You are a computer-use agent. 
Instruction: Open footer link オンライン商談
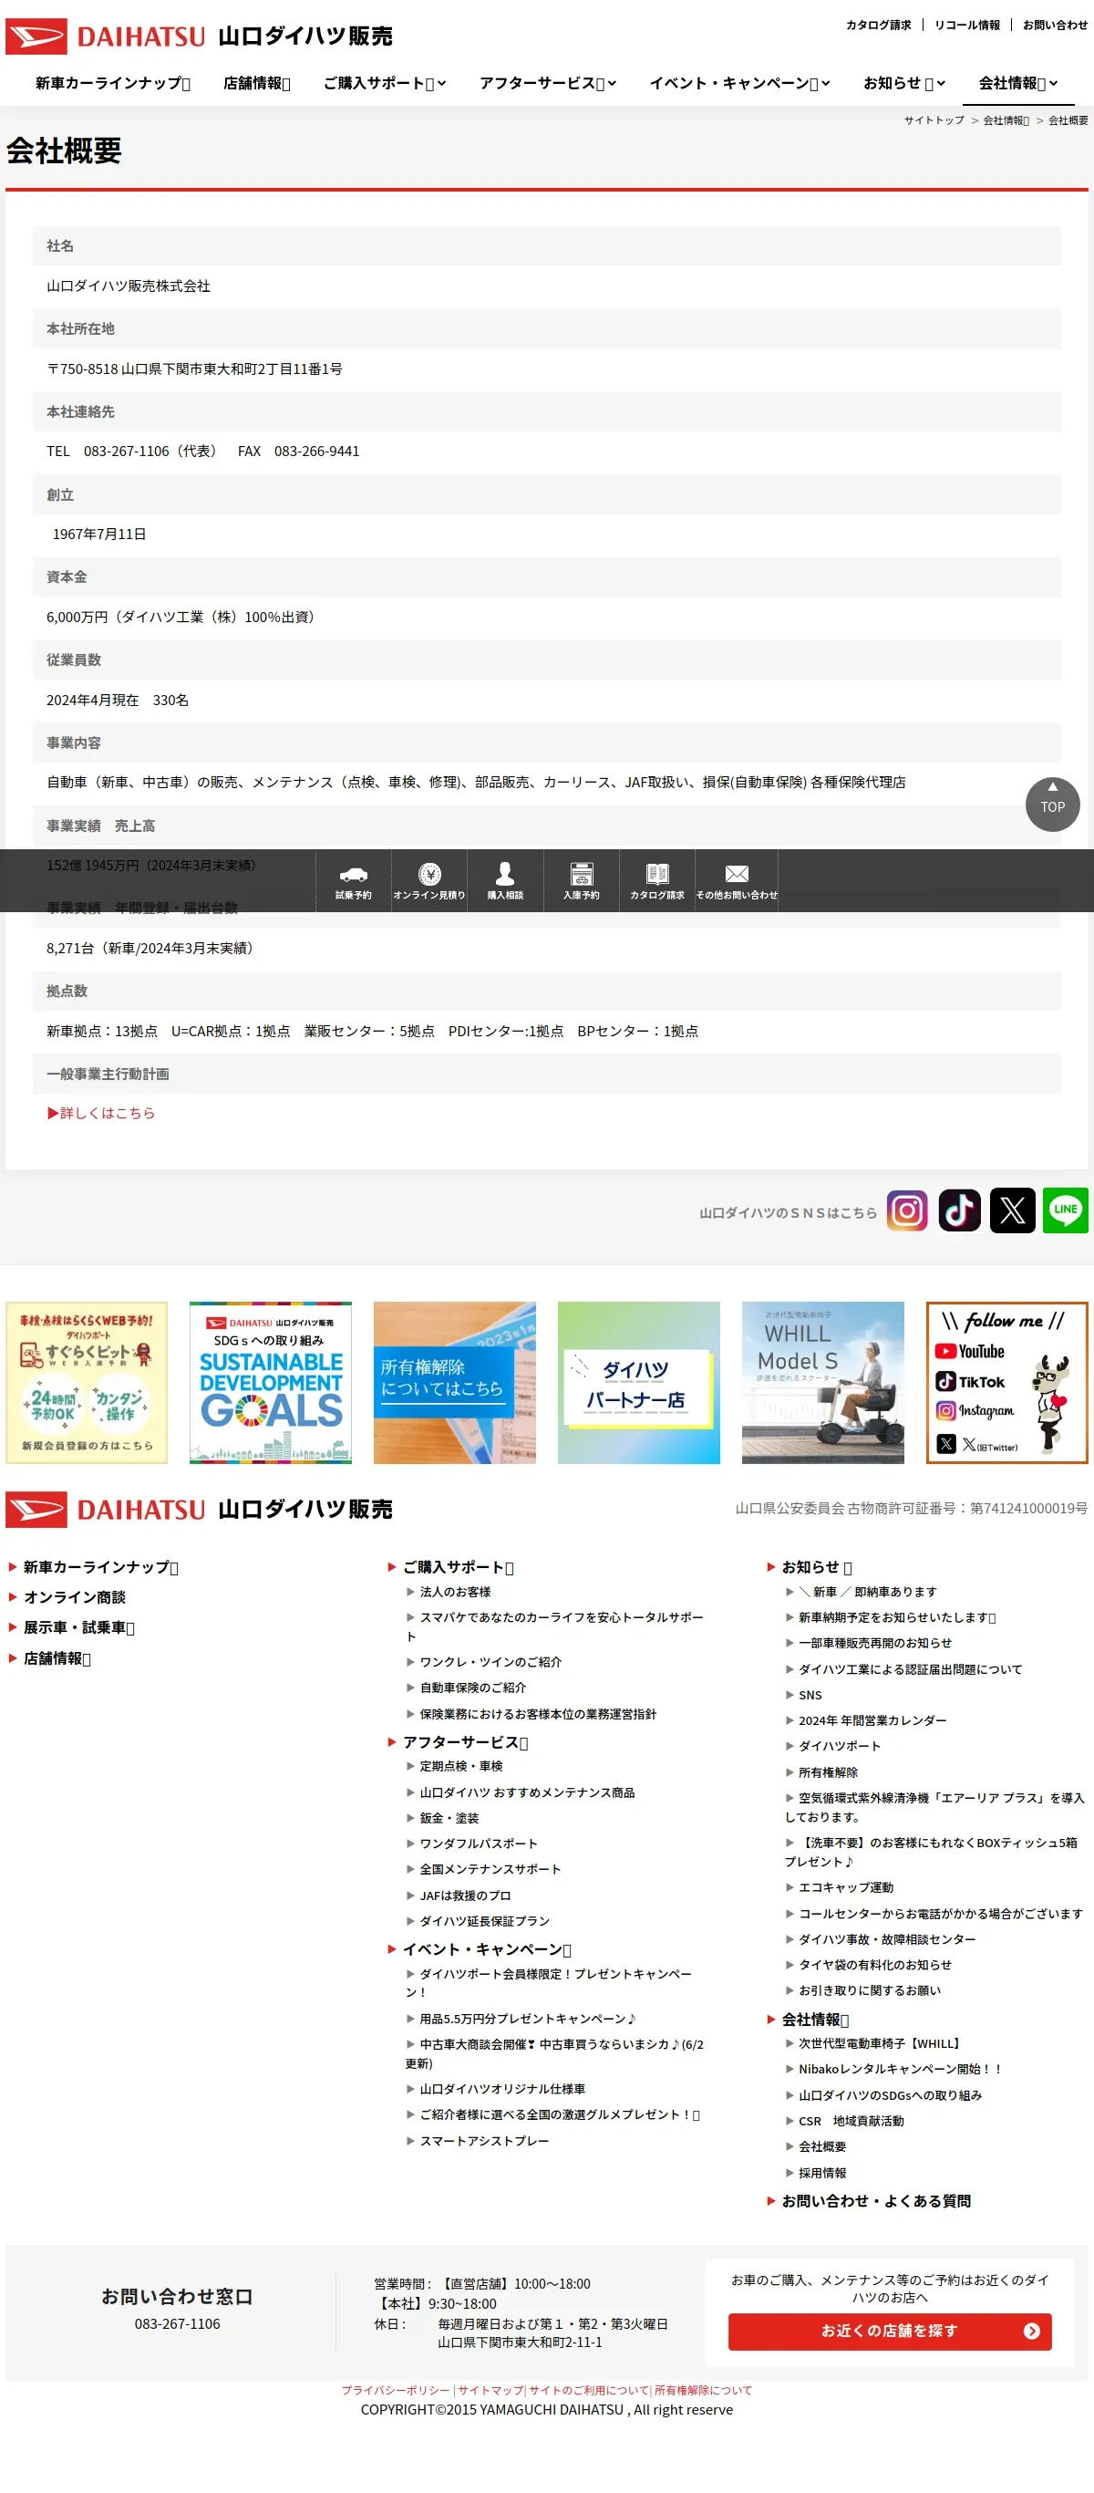(75, 1597)
